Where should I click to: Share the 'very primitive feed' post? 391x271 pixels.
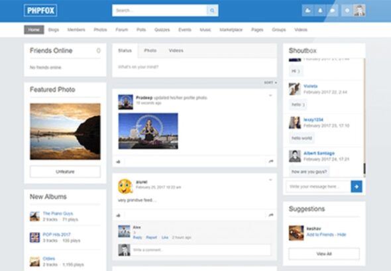[271, 215]
